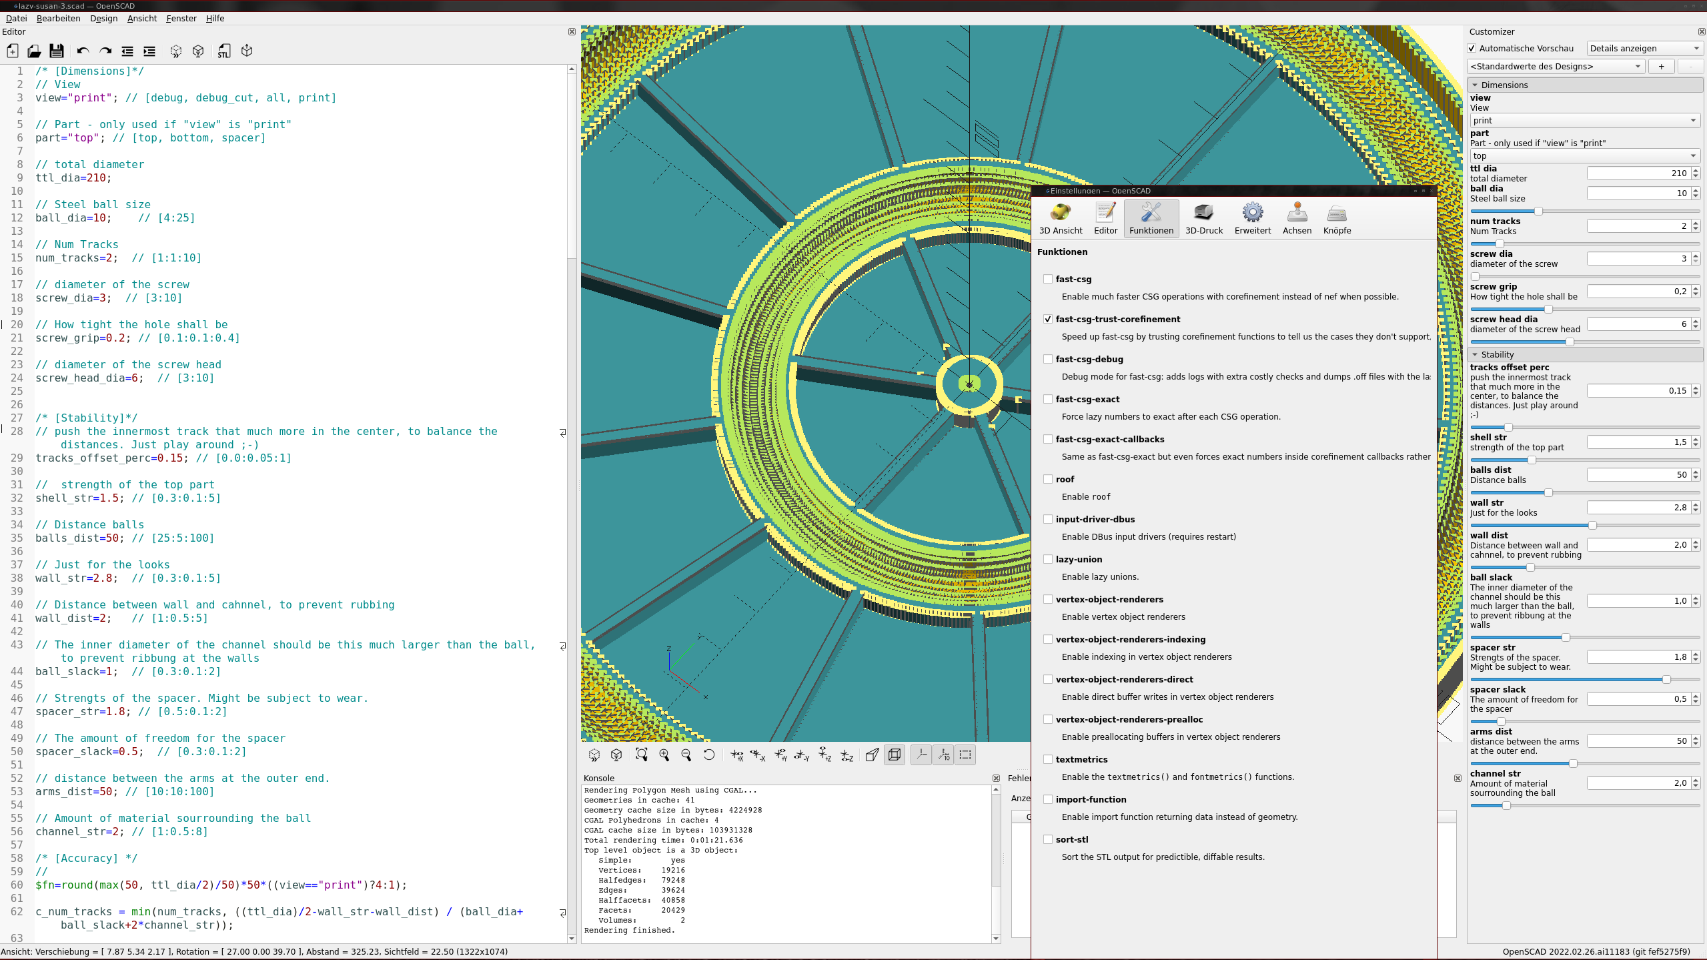
Task: Toggle Show Edges in the viewport
Action: [894, 755]
